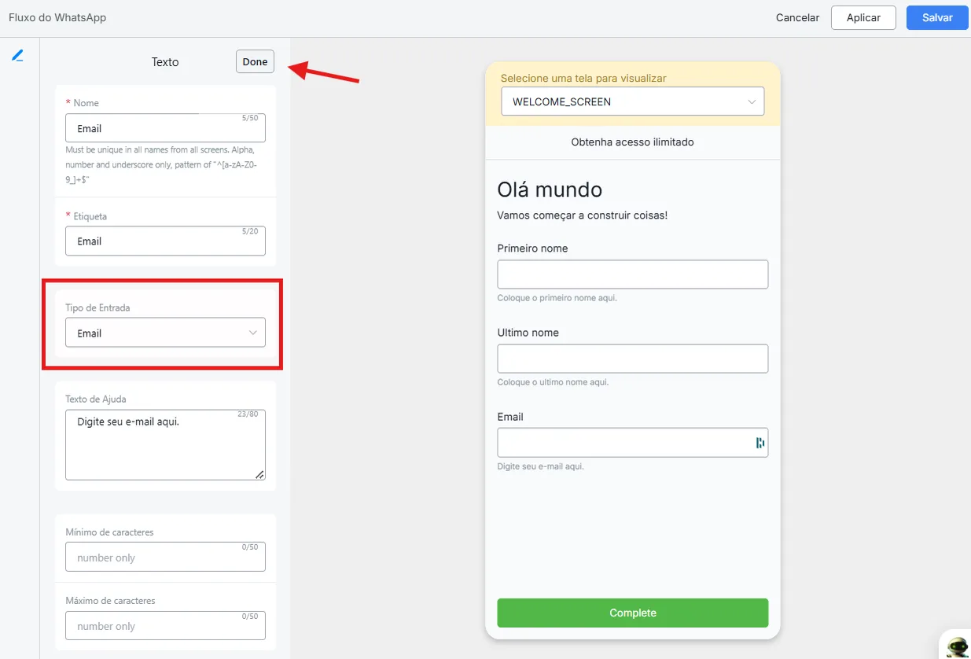Click the Cancelar link
971x659 pixels.
coord(797,17)
